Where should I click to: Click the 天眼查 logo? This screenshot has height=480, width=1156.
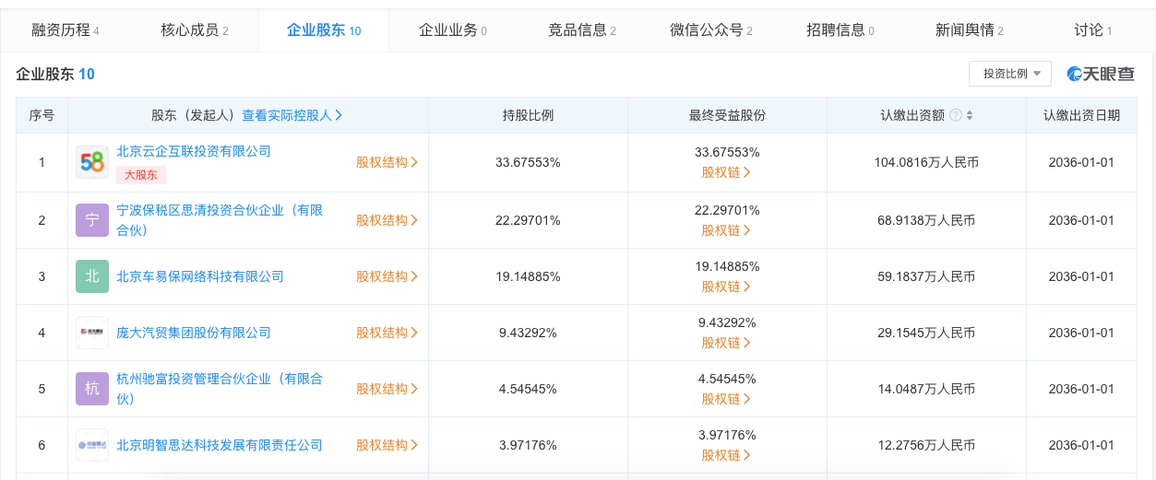[1102, 74]
